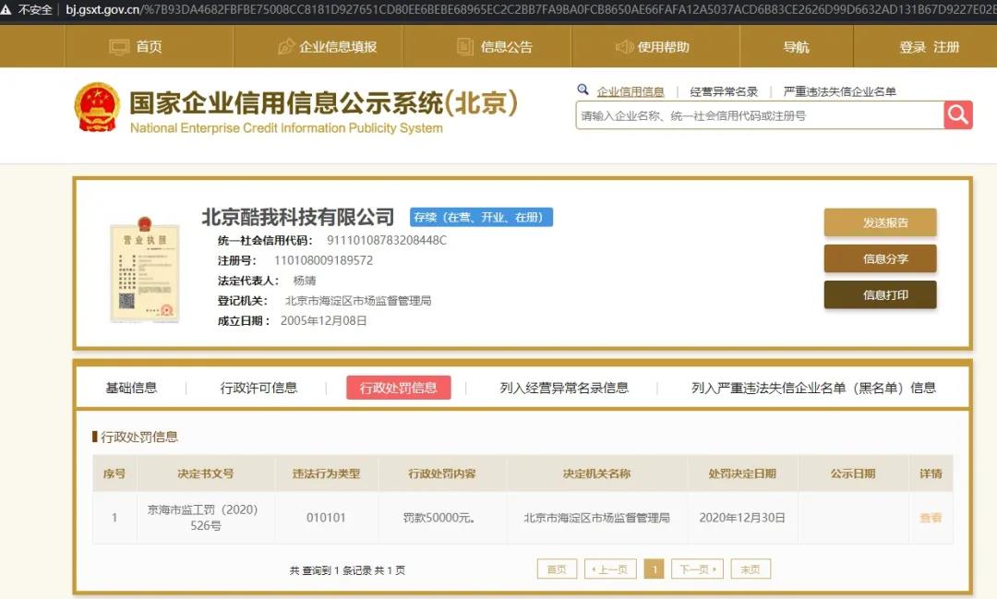Click the red magnifier search button

[x=958, y=115]
